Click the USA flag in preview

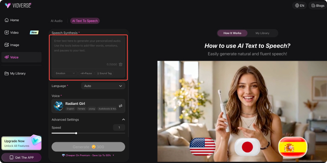(203, 147)
